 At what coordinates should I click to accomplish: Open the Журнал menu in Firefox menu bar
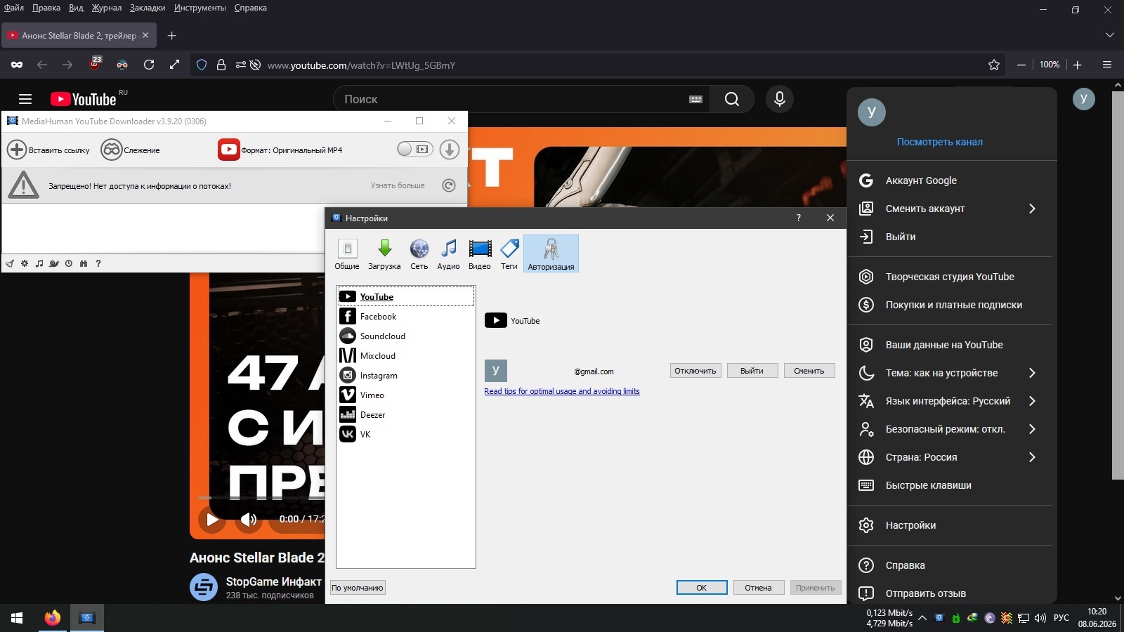[x=107, y=8]
